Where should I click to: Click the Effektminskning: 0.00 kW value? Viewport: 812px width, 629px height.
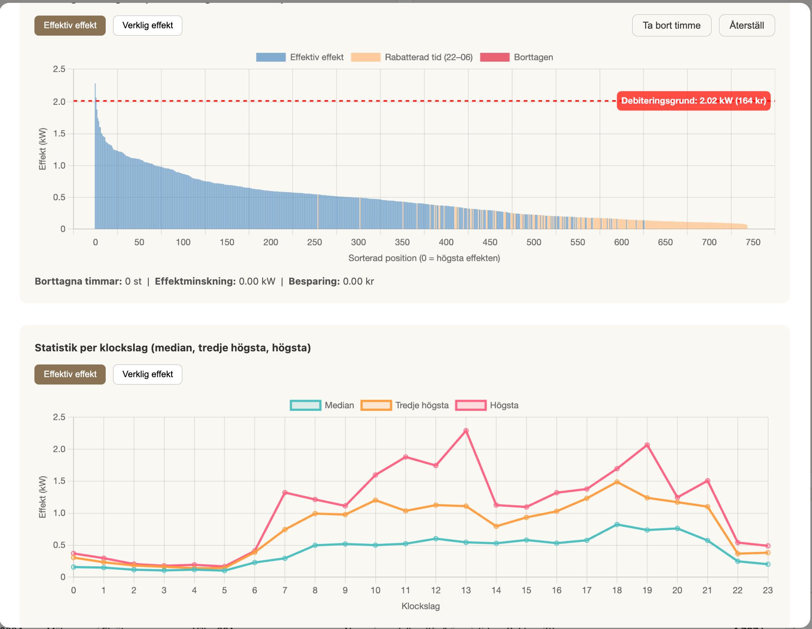coord(215,281)
